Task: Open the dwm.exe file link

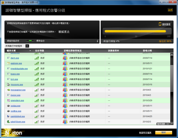Action: [15, 58]
